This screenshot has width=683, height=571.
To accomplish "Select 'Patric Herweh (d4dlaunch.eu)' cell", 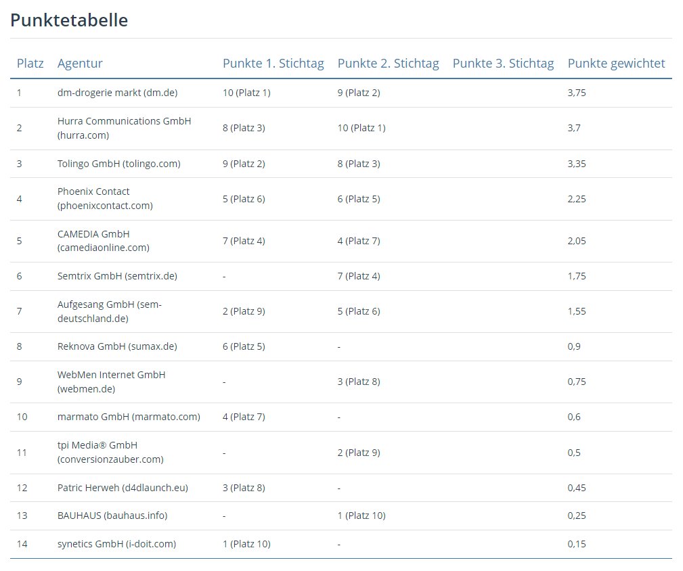I will [x=123, y=488].
